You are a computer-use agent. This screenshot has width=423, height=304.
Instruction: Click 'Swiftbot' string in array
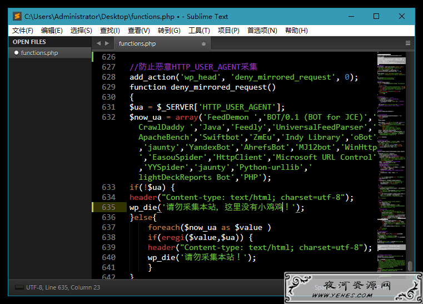click(x=221, y=138)
